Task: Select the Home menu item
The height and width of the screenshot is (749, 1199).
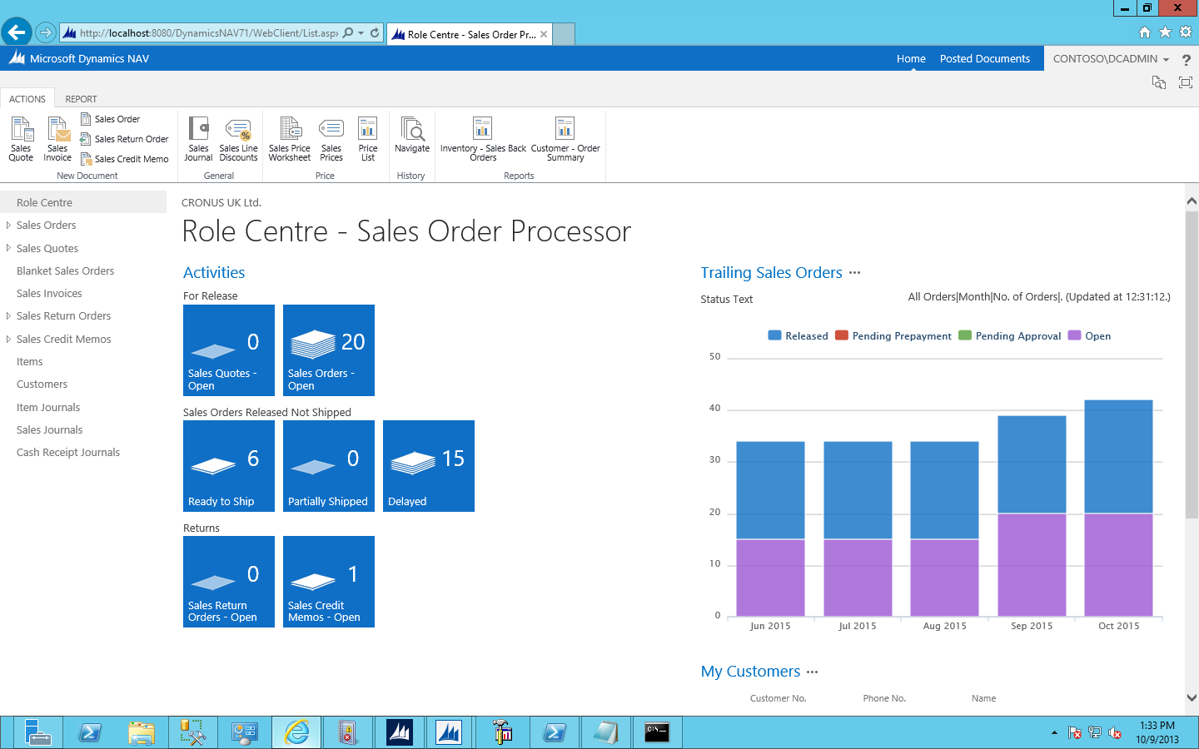Action: pos(911,59)
